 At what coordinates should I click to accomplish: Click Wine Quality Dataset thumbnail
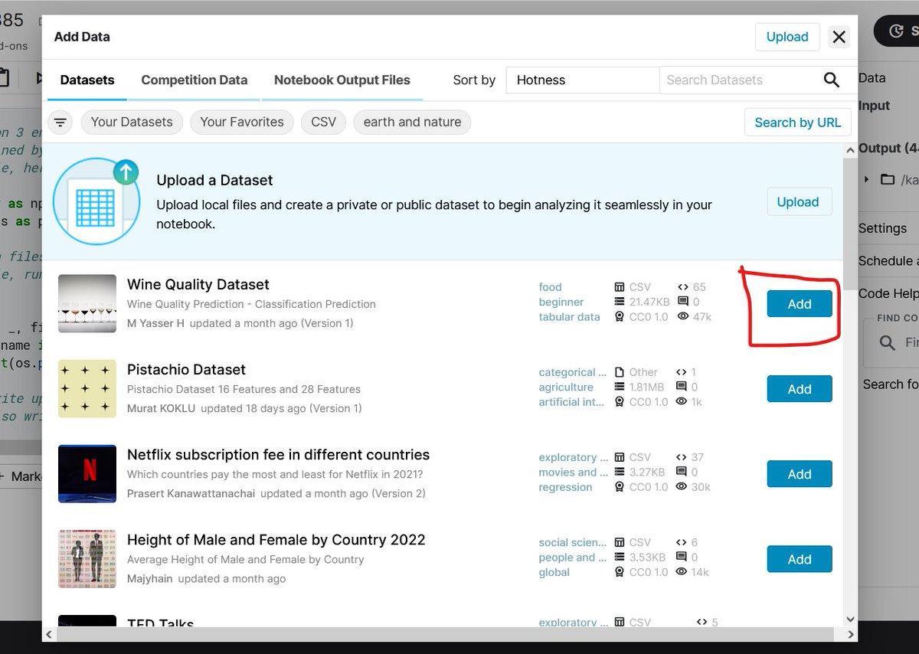(x=87, y=303)
